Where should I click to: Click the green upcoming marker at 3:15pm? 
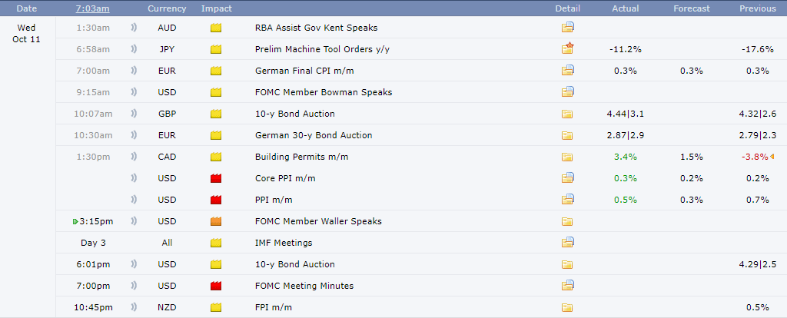[x=75, y=221]
